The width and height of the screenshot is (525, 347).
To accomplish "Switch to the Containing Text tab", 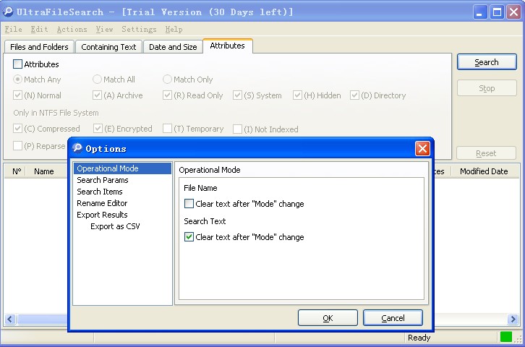I will point(108,47).
